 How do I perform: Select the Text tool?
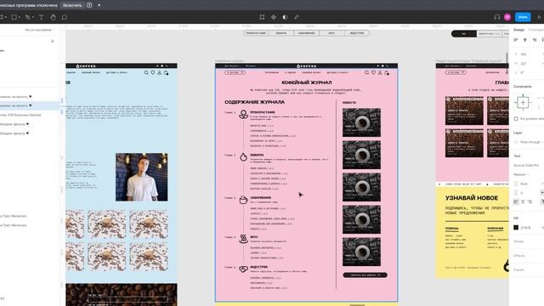click(x=41, y=17)
